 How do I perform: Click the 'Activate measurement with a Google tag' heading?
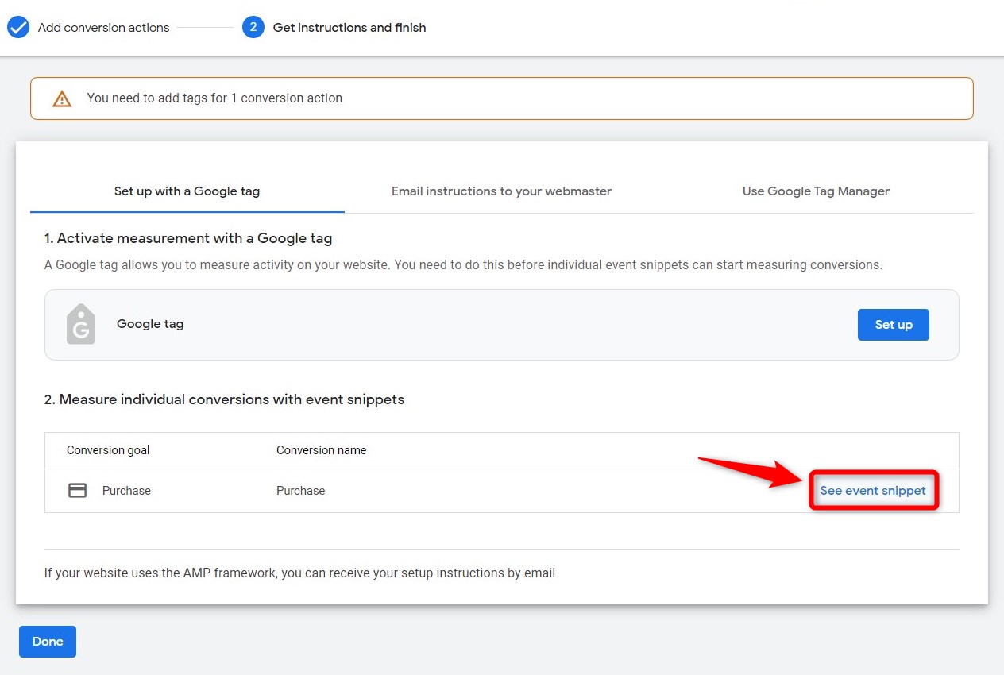pyautogui.click(x=188, y=238)
